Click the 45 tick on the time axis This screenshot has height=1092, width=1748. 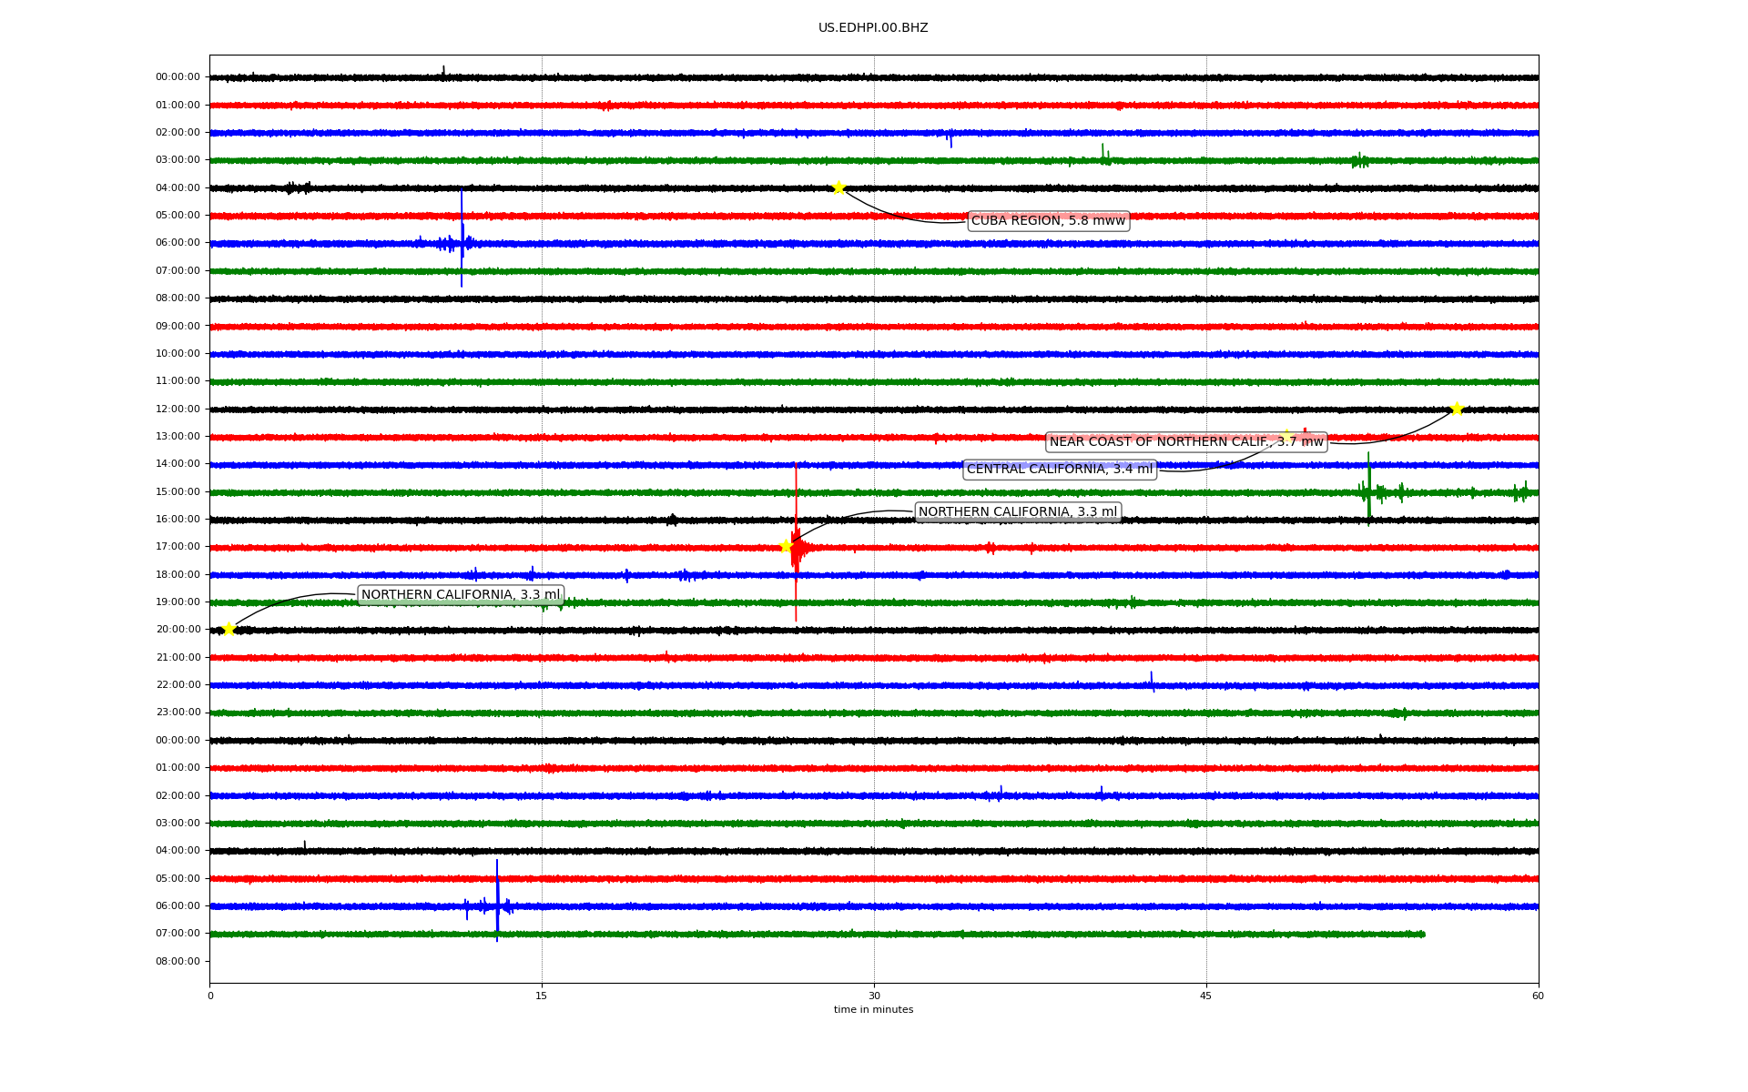coord(1206,996)
